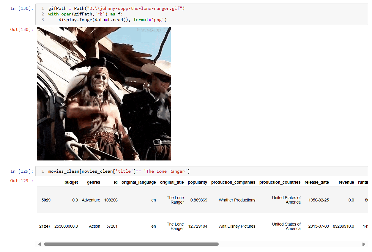Screen dimensions: 372x252
Task: Select row index 21247
Action: click(45, 226)
